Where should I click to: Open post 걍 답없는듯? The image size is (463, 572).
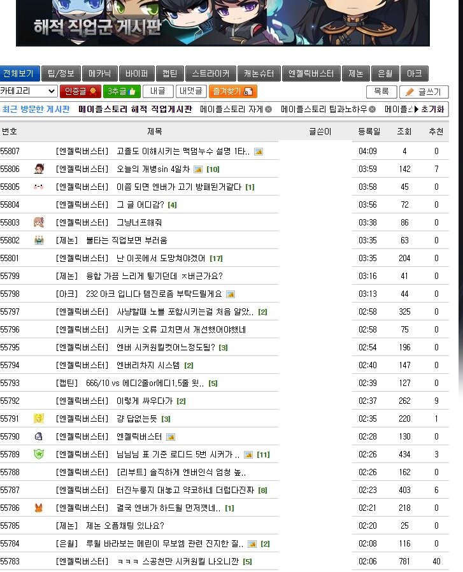(x=136, y=418)
